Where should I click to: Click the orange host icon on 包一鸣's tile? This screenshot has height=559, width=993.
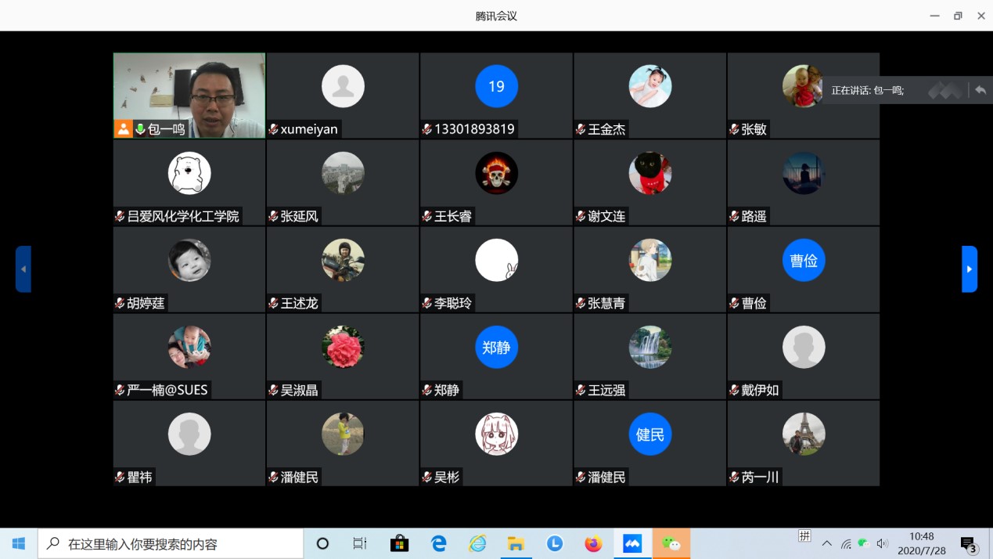click(x=124, y=129)
